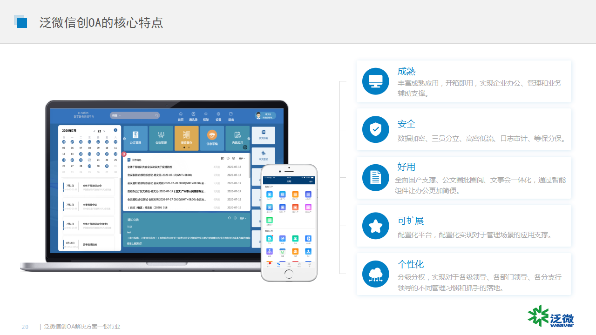This screenshot has width=596, height=335.
Task: Open task 会议取消:内部组织会议-杨文元
Action: pos(160,175)
